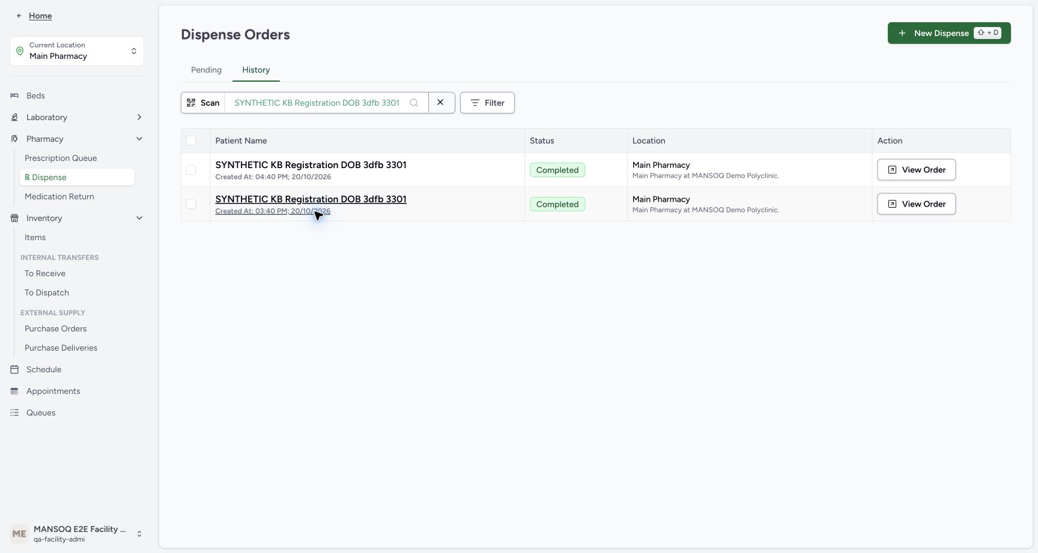The width and height of the screenshot is (1038, 553).
Task: Click the Beds bed icon
Action: 14,95
